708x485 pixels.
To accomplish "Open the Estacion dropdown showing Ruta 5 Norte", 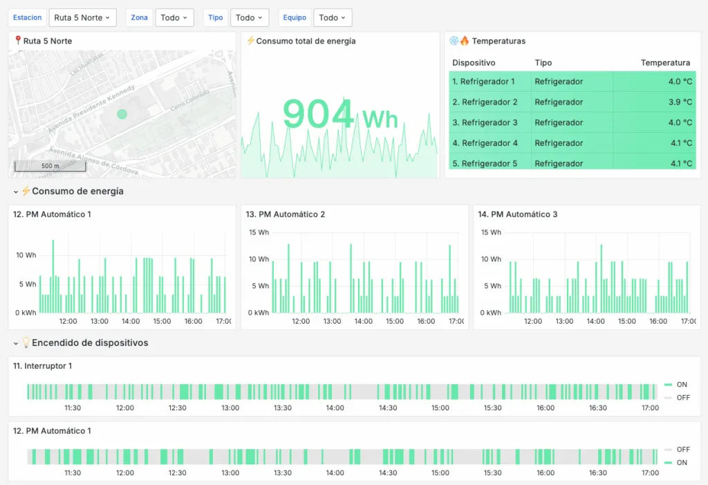I will pyautogui.click(x=82, y=17).
